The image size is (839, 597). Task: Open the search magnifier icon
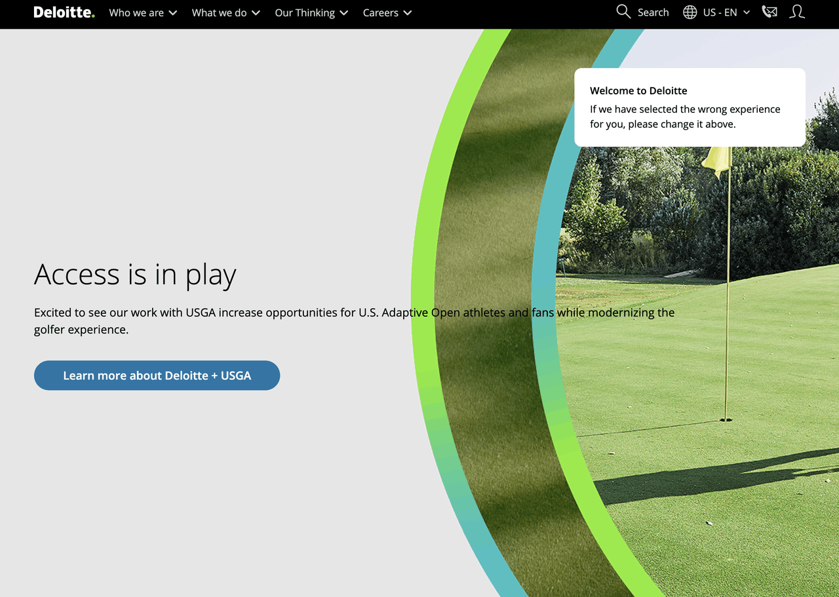tap(623, 12)
